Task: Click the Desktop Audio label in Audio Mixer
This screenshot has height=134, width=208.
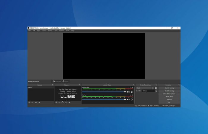Action: (x=86, y=88)
